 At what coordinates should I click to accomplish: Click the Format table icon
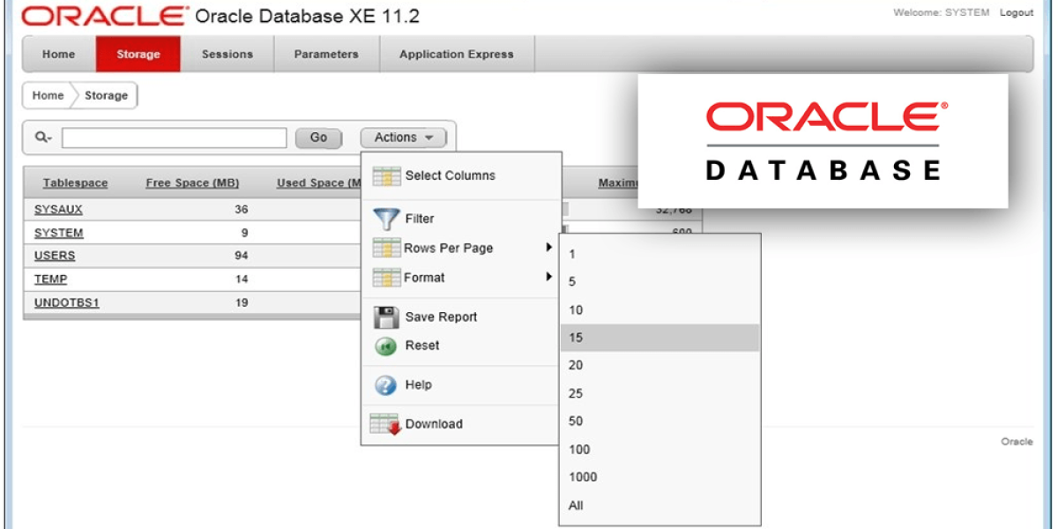[x=385, y=277]
